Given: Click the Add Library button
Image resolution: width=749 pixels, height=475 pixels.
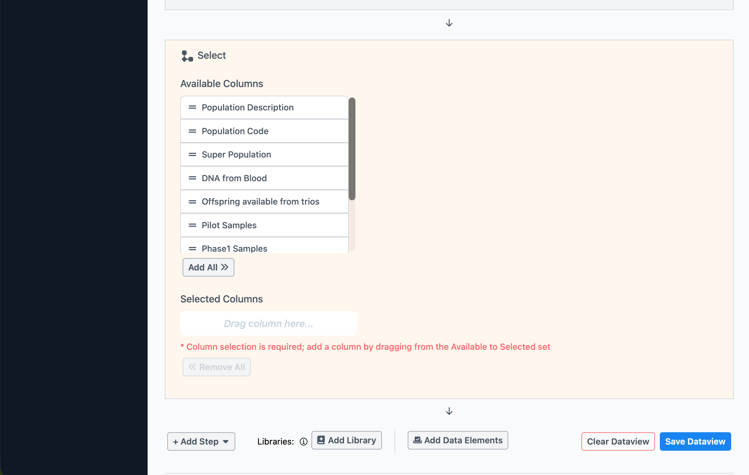Looking at the screenshot, I should [x=346, y=440].
